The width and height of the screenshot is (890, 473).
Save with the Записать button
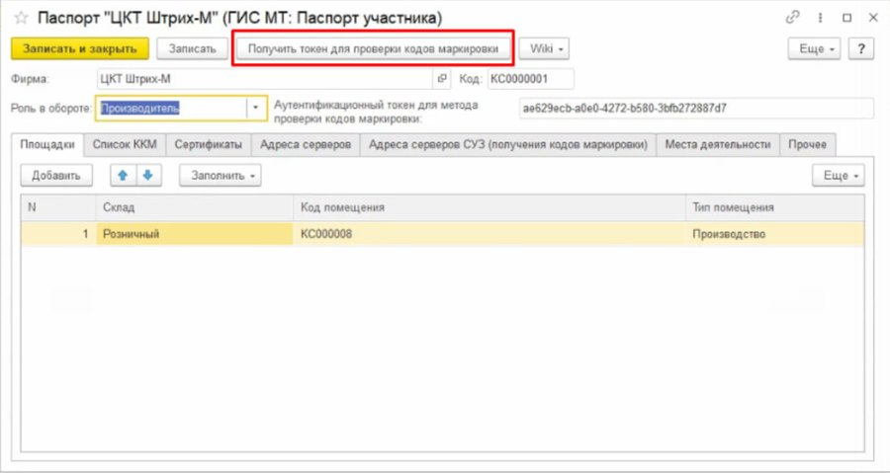tap(192, 48)
